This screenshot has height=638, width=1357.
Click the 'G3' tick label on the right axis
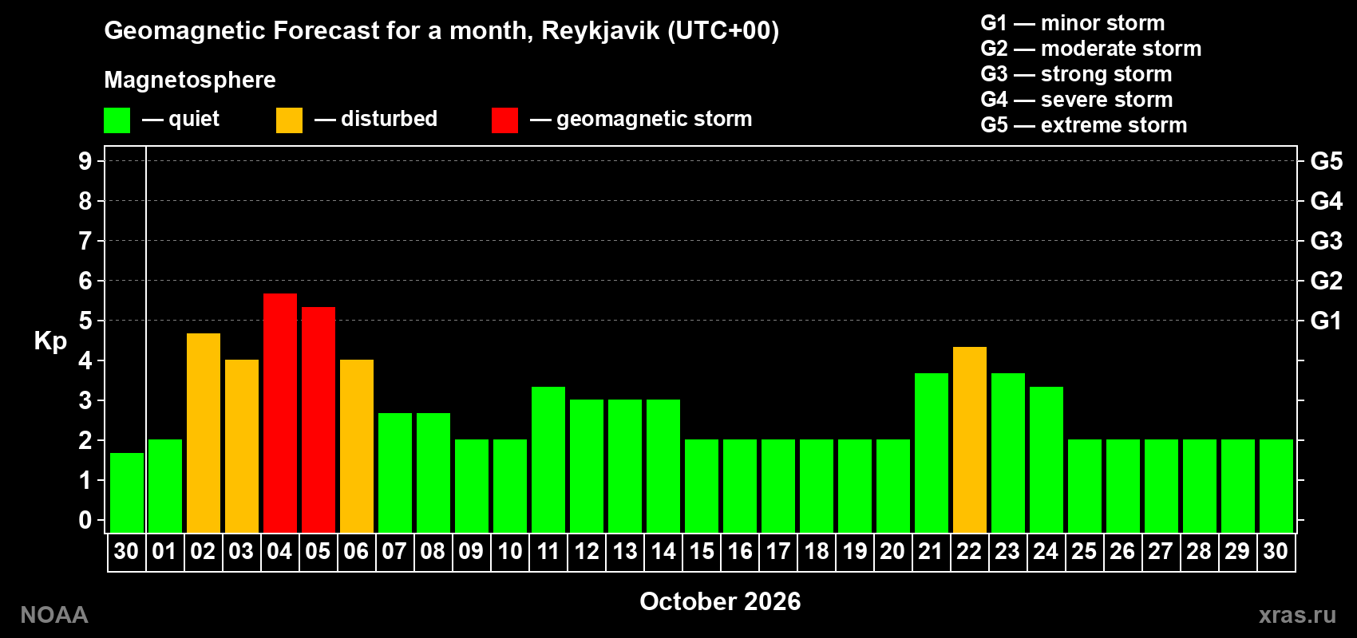1327,241
